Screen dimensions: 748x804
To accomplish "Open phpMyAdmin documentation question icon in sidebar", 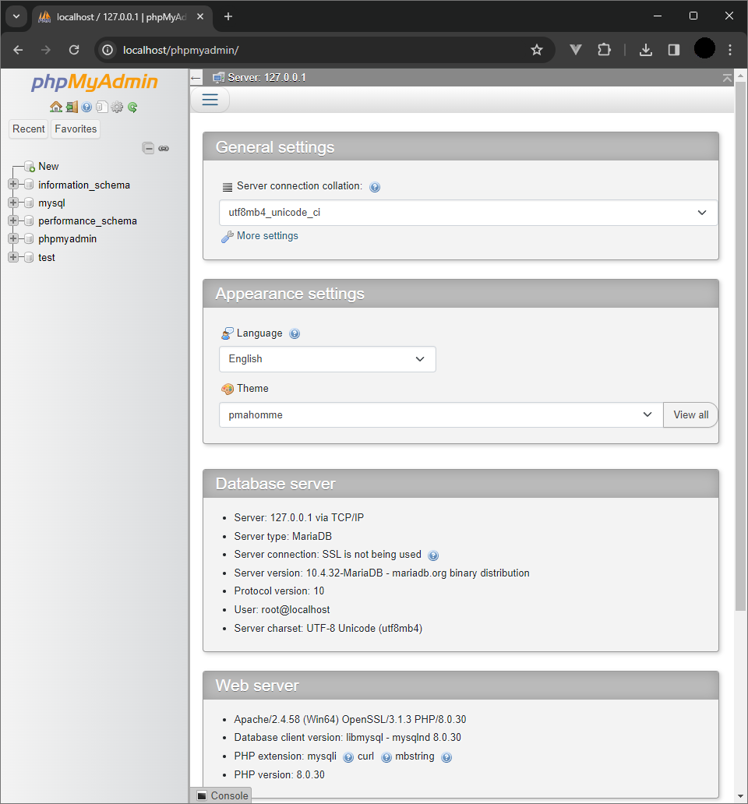I will [86, 107].
